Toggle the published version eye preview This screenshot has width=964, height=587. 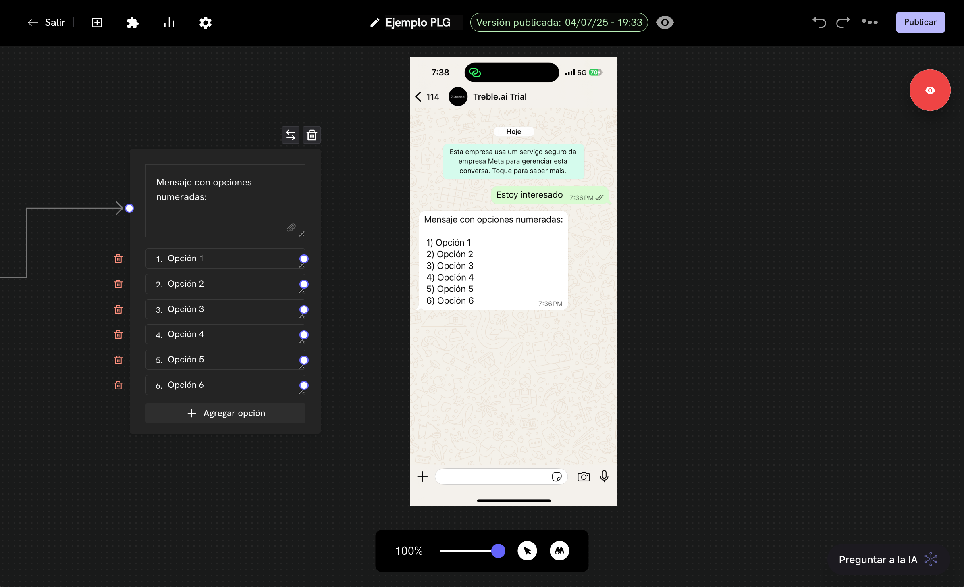665,23
